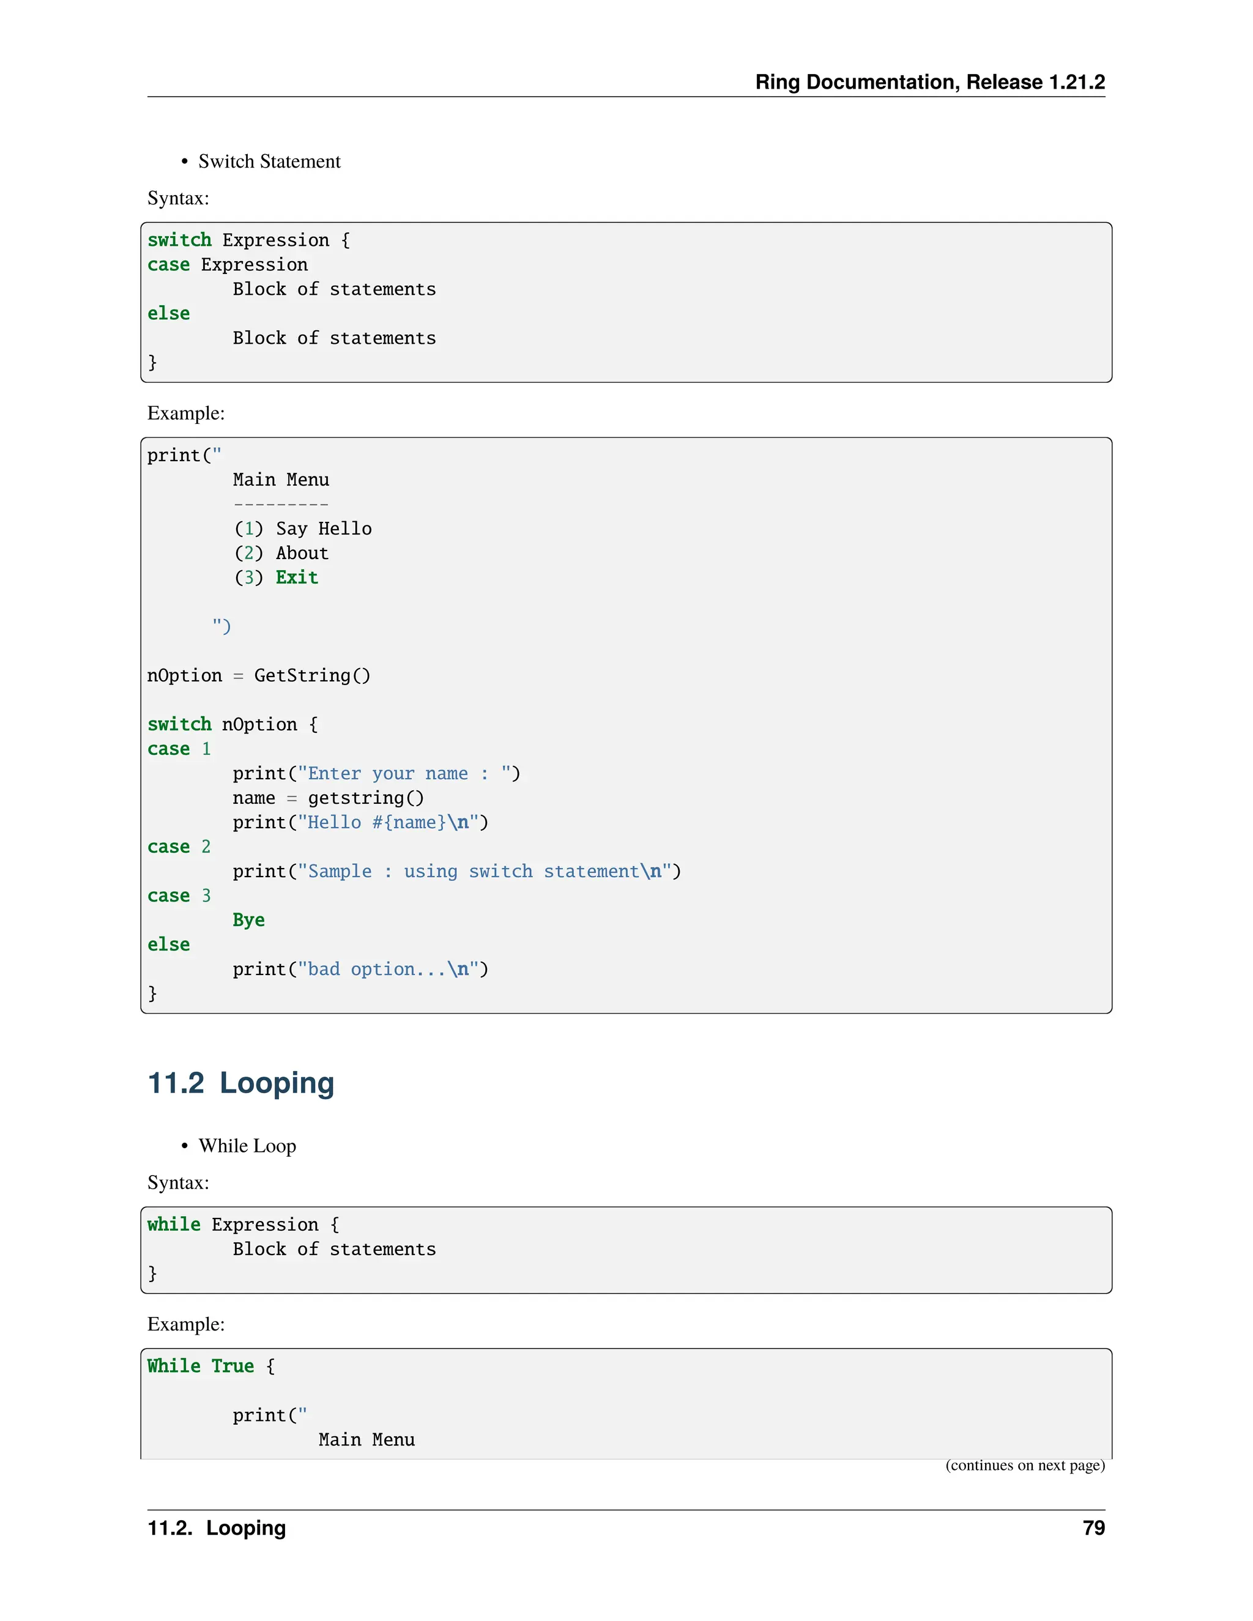Click the page number 79 in footer
Image resolution: width=1253 pixels, height=1621 pixels.
click(x=1093, y=1528)
